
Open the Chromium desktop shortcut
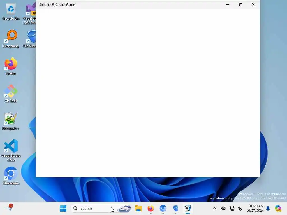tap(11, 176)
